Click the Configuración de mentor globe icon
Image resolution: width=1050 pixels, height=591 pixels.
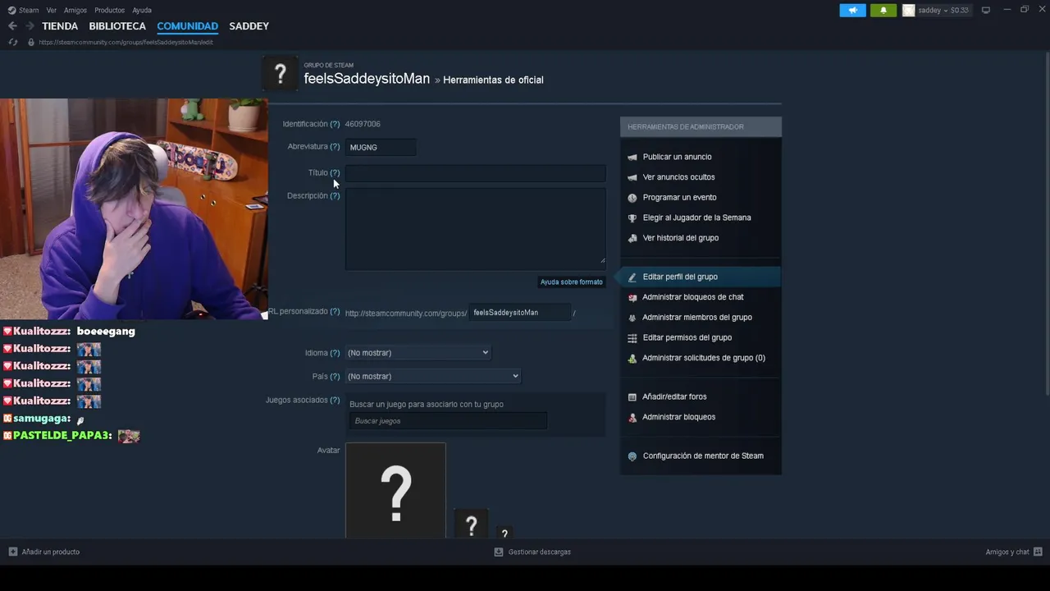[632, 456]
